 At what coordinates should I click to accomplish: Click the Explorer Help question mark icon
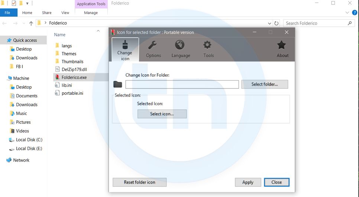click(355, 13)
